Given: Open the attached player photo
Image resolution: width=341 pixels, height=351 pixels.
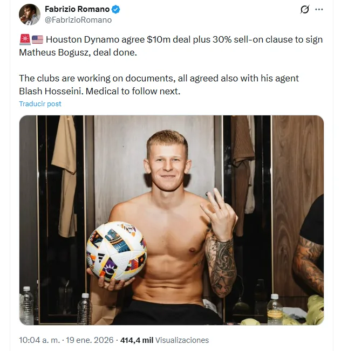Looking at the screenshot, I should (172, 220).
